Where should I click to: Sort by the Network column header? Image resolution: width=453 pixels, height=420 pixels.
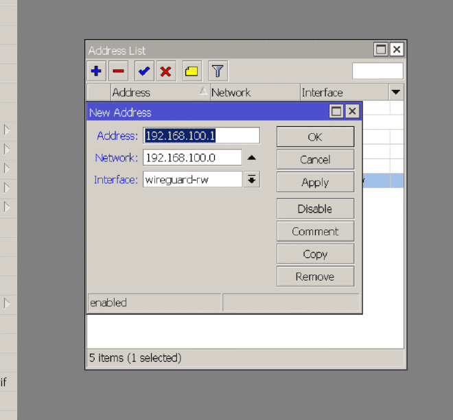click(x=255, y=93)
